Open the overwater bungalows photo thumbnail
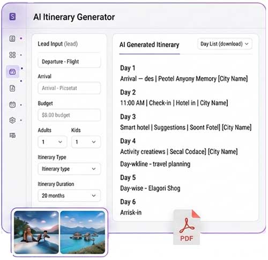Viewport: 268px width, 260px height. pyautogui.click(x=83, y=232)
